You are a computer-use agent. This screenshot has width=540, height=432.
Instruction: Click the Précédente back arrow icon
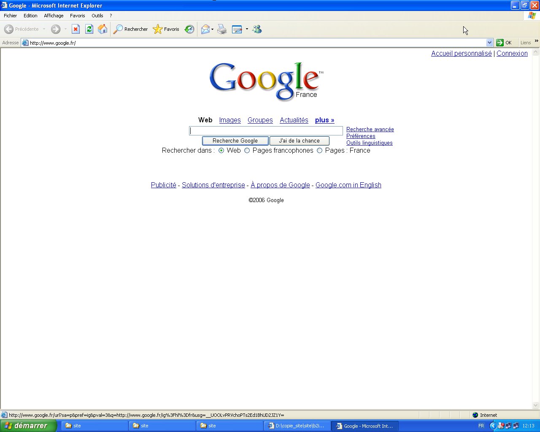tap(8, 29)
